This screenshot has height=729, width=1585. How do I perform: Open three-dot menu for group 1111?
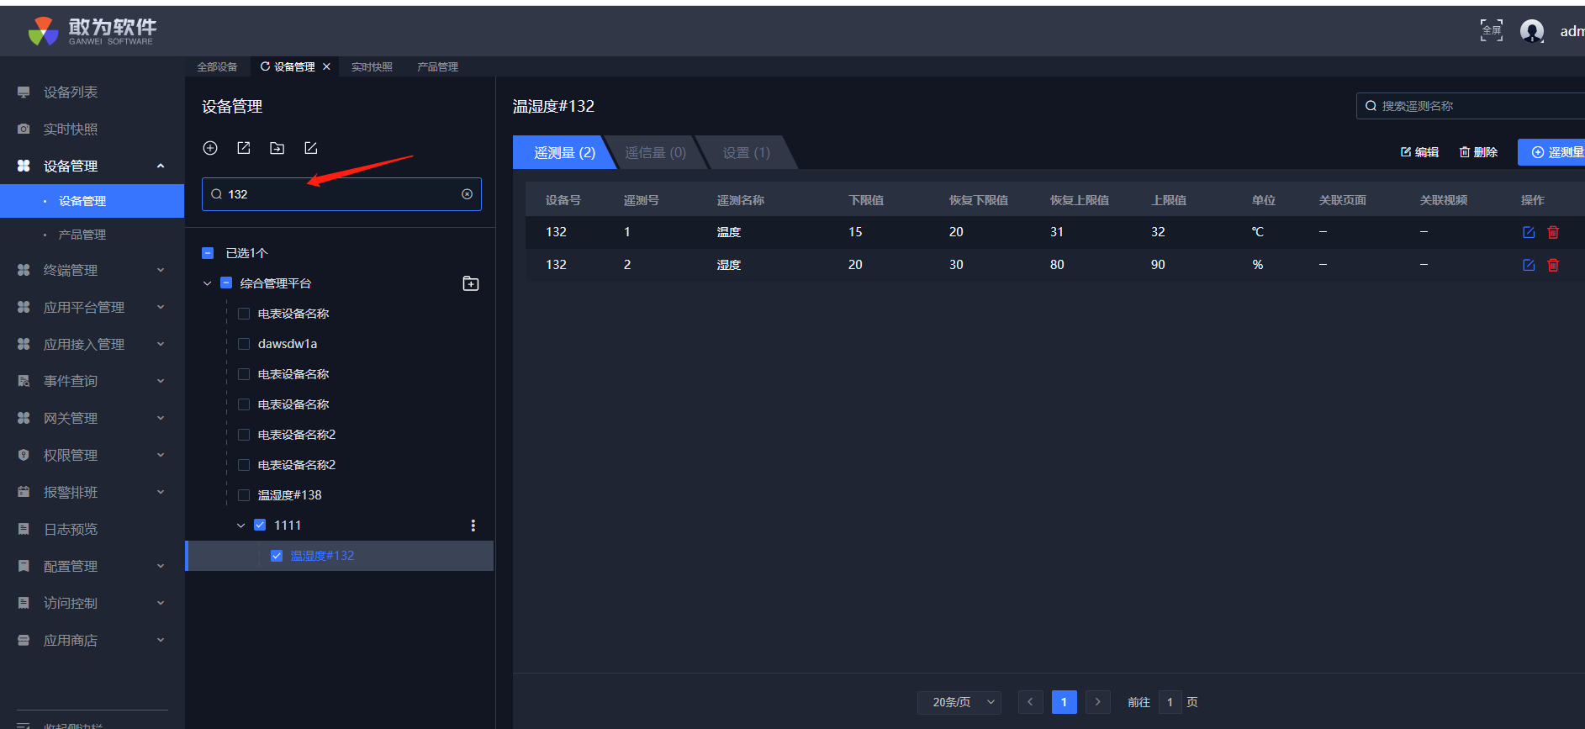pos(473,526)
